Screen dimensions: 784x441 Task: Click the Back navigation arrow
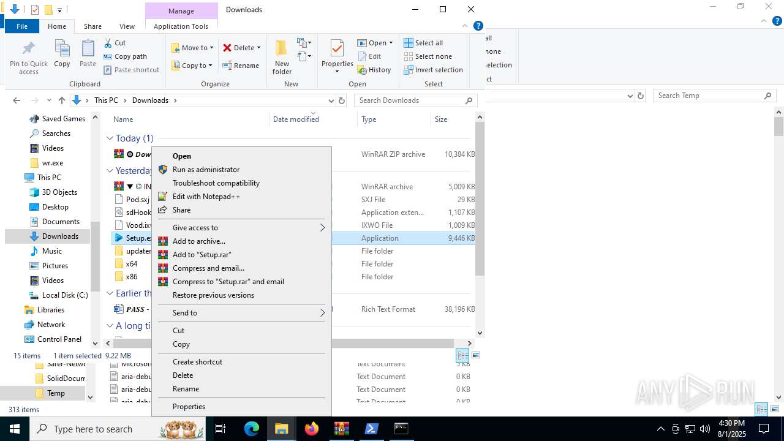pos(17,100)
